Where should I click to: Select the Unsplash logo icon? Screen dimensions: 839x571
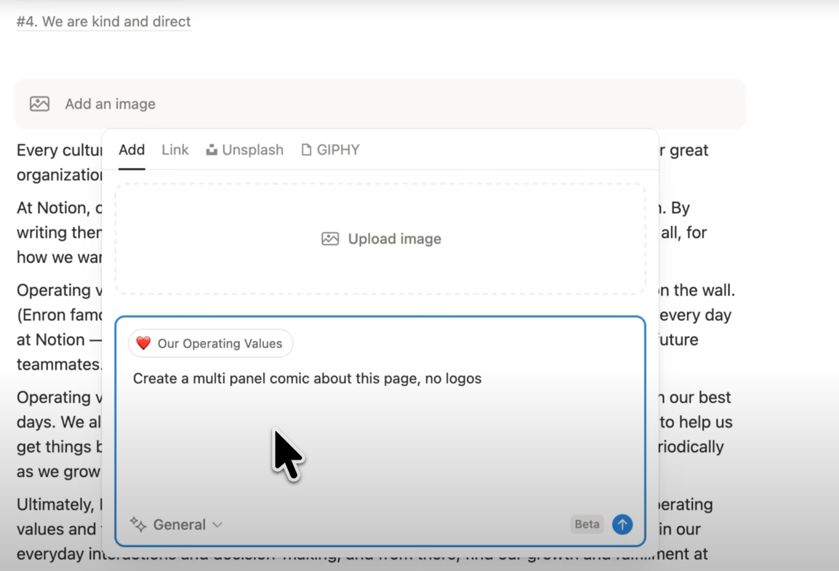coord(211,150)
